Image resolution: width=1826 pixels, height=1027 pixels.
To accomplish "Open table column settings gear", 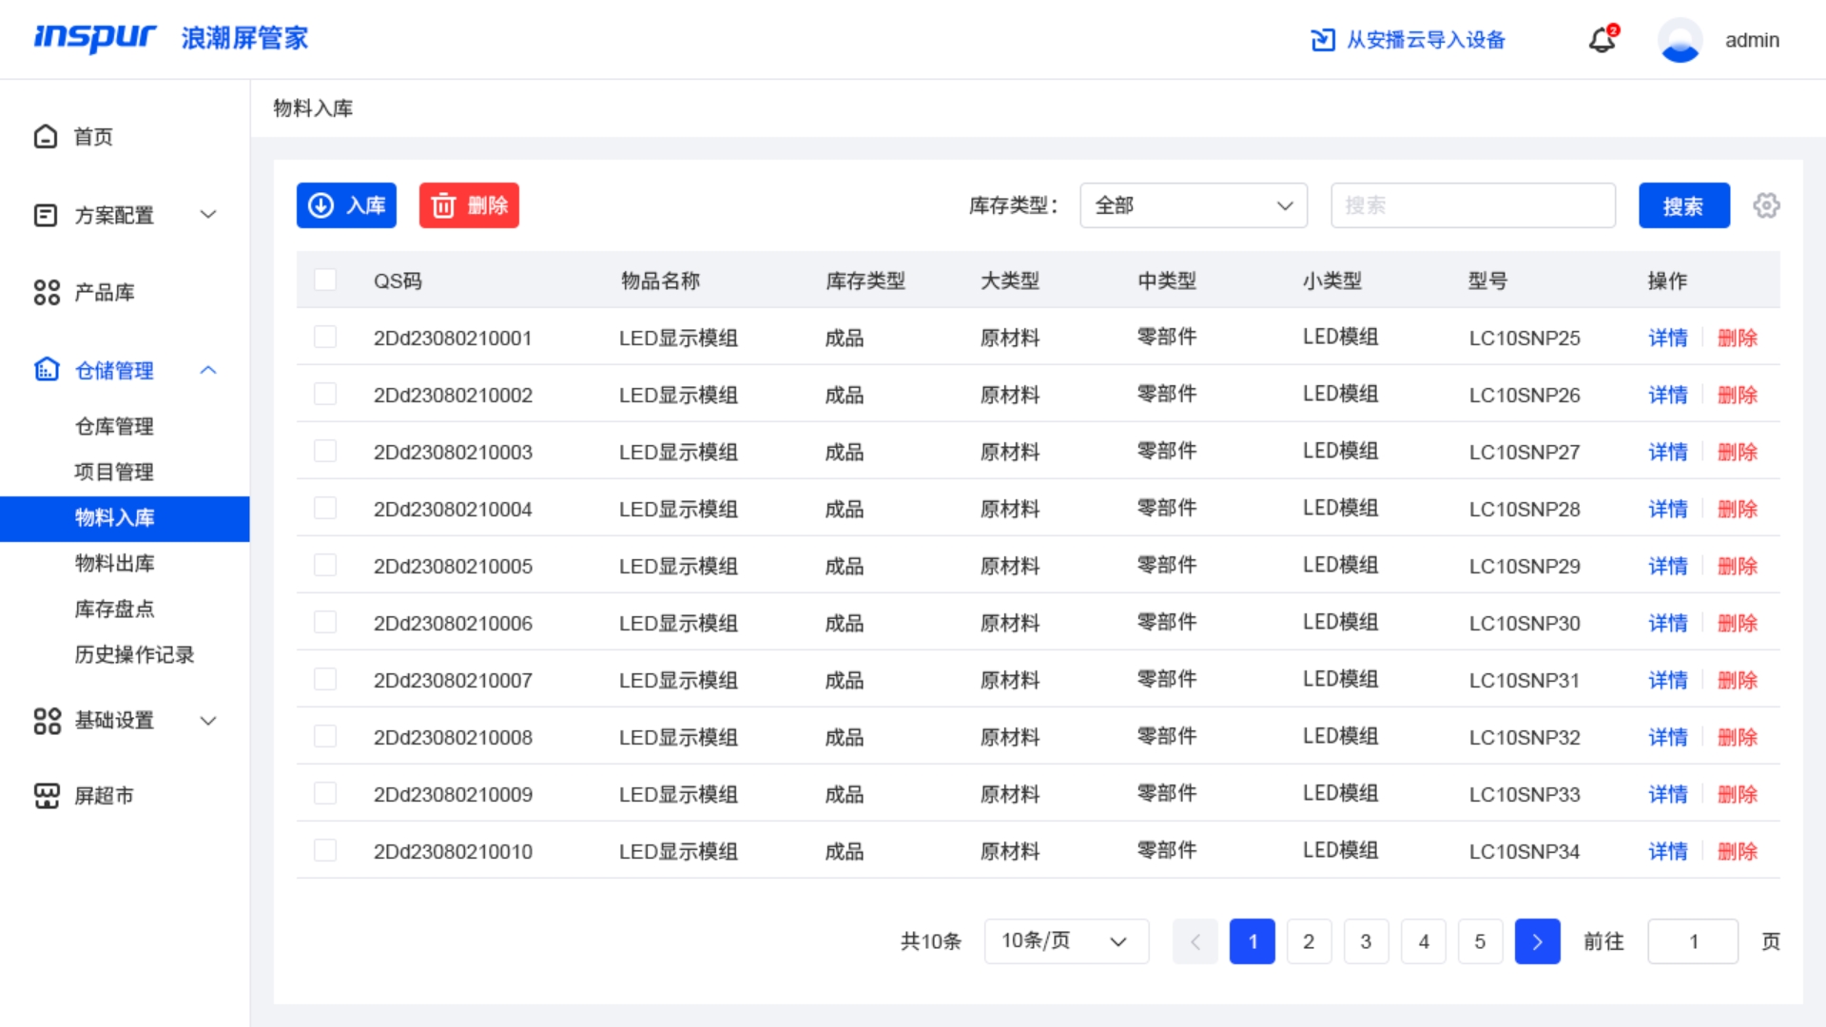I will (1766, 205).
